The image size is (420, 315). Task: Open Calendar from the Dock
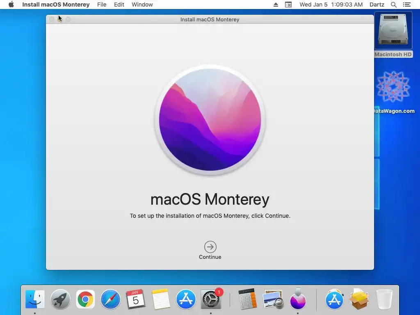tap(135, 299)
